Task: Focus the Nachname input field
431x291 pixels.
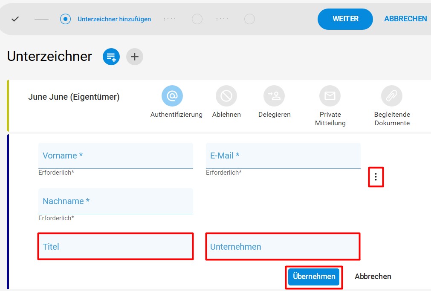Action: (x=116, y=201)
